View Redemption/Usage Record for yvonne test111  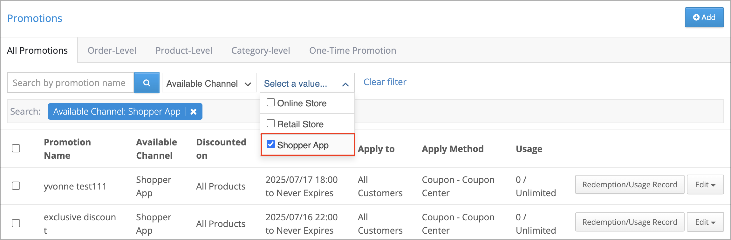[x=630, y=185]
